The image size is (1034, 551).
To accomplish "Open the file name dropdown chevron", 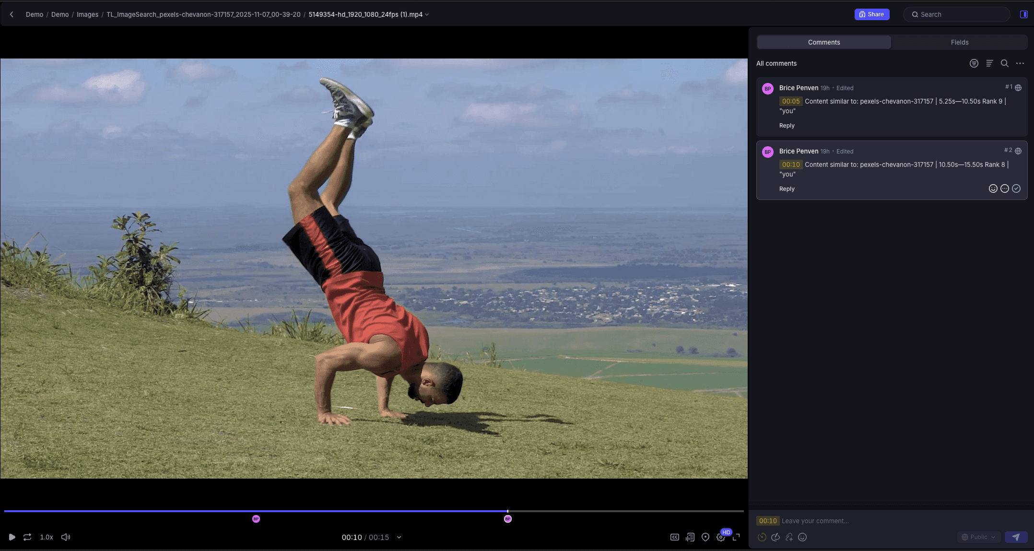I will click(427, 14).
